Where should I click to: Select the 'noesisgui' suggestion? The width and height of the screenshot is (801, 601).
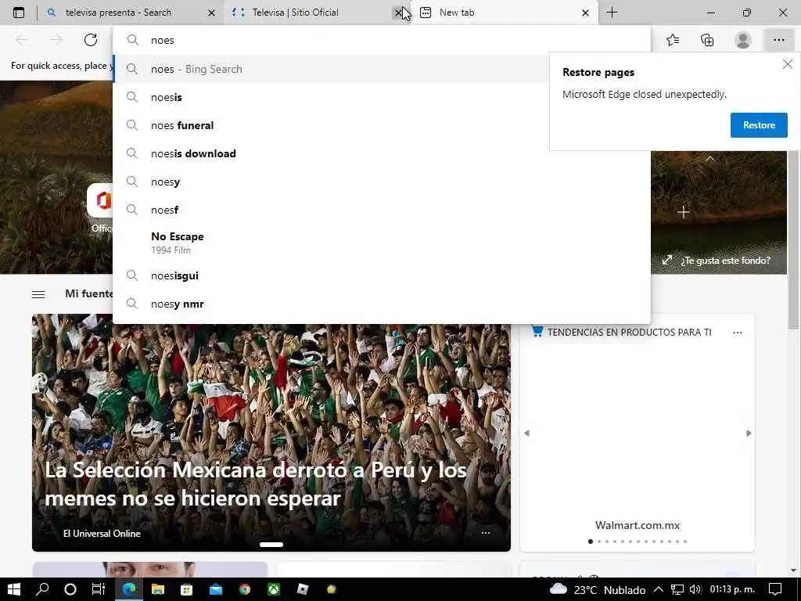[x=382, y=275]
